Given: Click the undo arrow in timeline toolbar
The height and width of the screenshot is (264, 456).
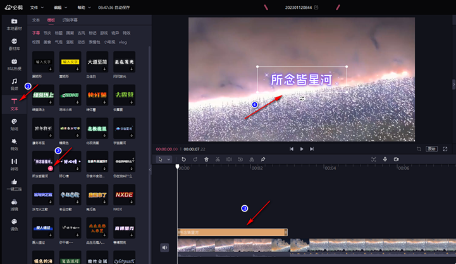Looking at the screenshot, I should [x=184, y=159].
